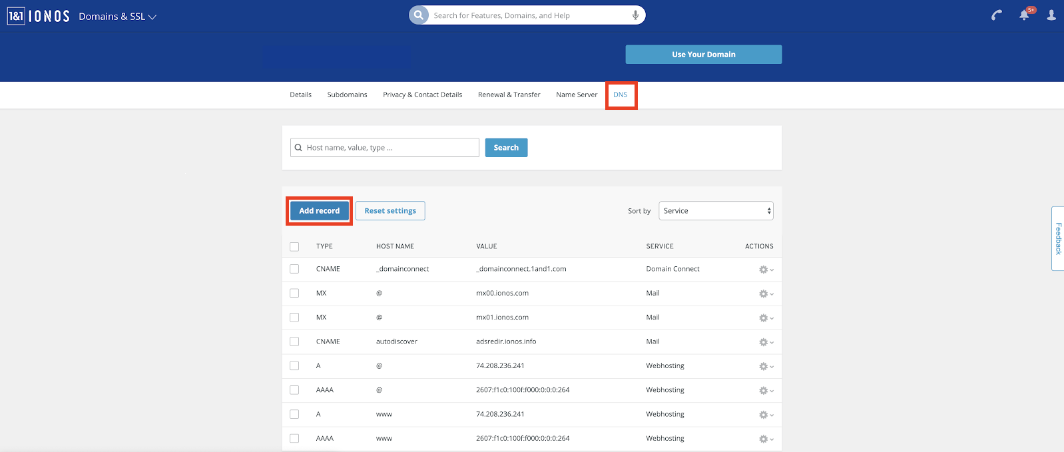
Task: Focus the Host name, value, type search field
Action: tap(385, 148)
